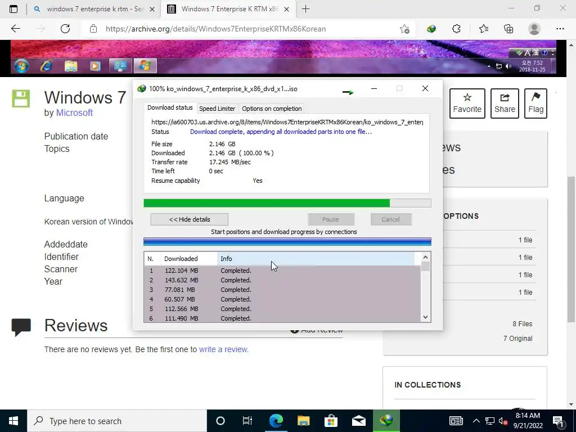Click the connections list scroll up arrow
This screenshot has height=432, width=576.
425,257
